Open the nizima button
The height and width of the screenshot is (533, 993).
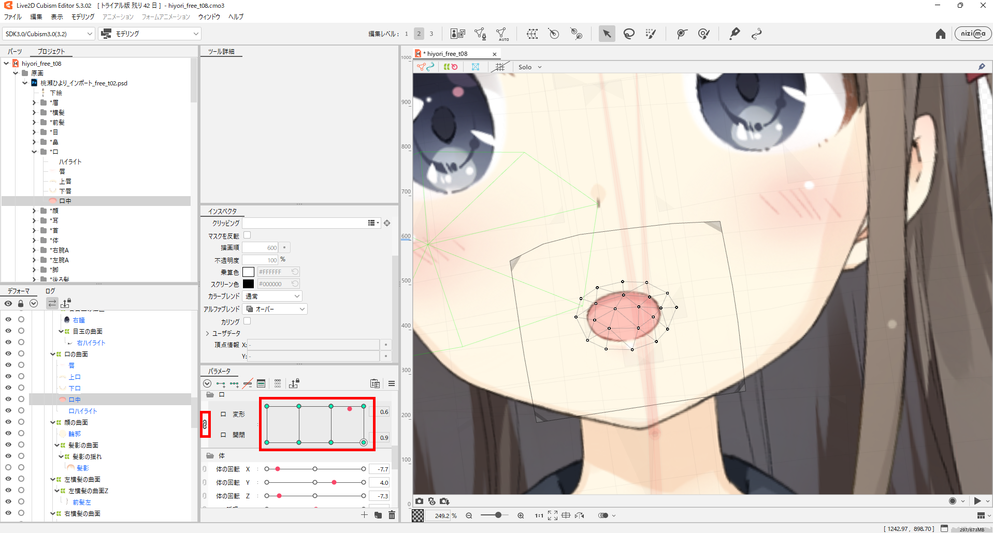tap(973, 34)
